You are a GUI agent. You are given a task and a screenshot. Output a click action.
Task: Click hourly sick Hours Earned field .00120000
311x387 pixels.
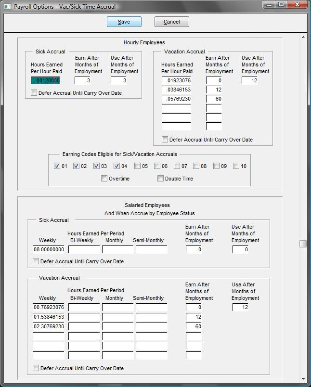45,80
